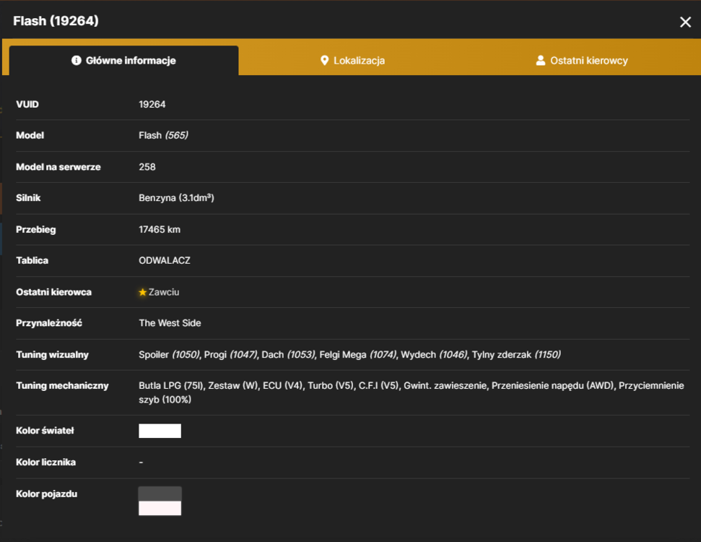Viewport: 701px width, 542px height.
Task: Click the map pin icon beside Lokalizacja
Action: pyautogui.click(x=325, y=61)
